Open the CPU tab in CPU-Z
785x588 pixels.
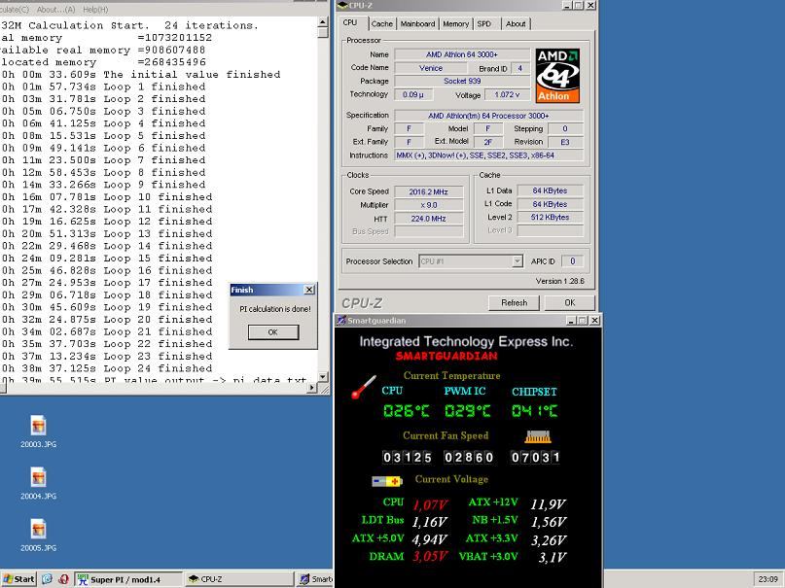point(350,23)
